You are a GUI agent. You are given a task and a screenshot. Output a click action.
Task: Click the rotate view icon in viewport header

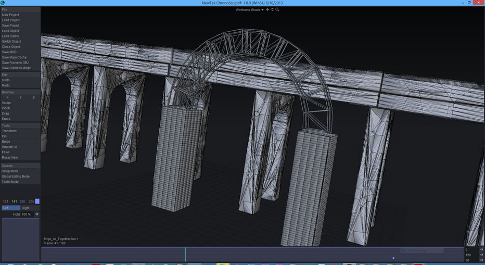click(x=272, y=9)
